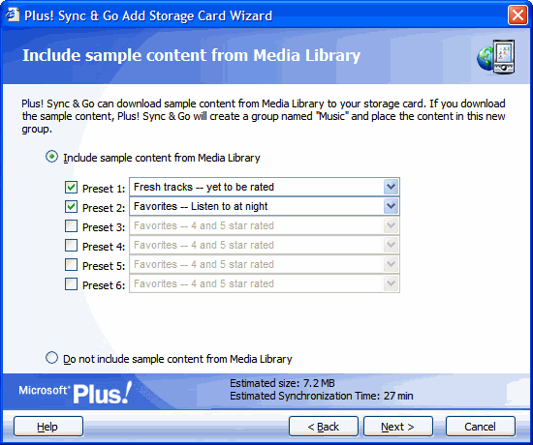The image size is (533, 445).
Task: Enable the Preset 4 checkbox
Action: point(71,245)
